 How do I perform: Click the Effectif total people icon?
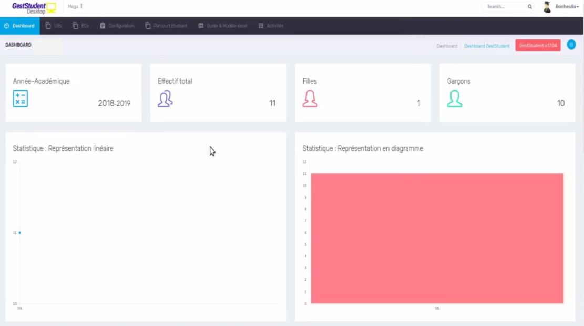click(x=165, y=99)
